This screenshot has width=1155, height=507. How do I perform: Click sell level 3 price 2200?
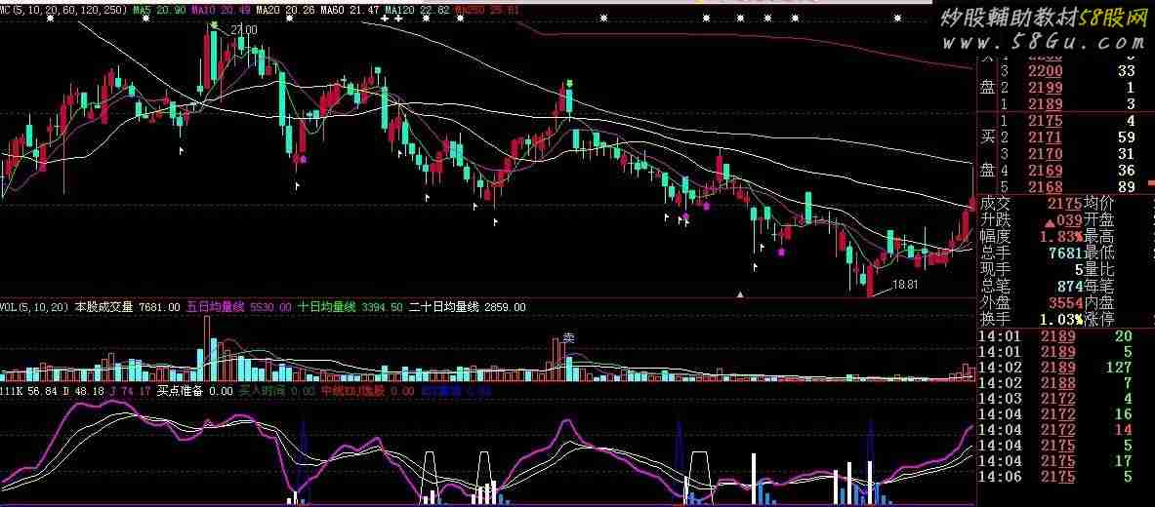point(1046,71)
